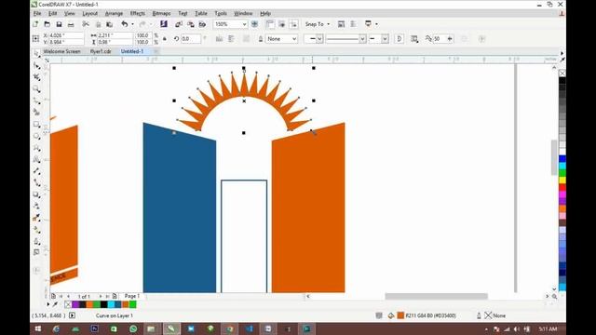Image resolution: width=596 pixels, height=335 pixels.
Task: Switch to the flyer1.cdr tab
Action: [x=101, y=51]
